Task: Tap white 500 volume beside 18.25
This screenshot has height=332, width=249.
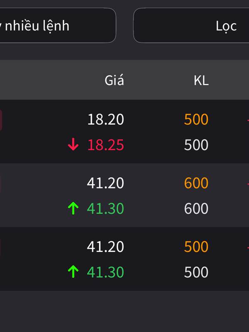Action: tap(196, 145)
